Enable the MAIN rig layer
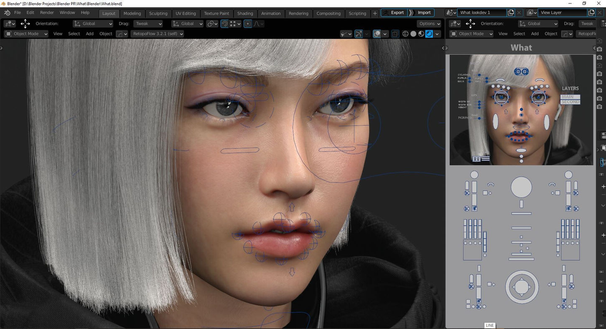 [x=570, y=97]
